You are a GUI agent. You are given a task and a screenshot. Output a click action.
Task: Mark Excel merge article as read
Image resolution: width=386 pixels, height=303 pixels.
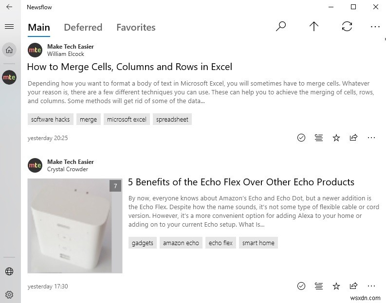point(301,138)
